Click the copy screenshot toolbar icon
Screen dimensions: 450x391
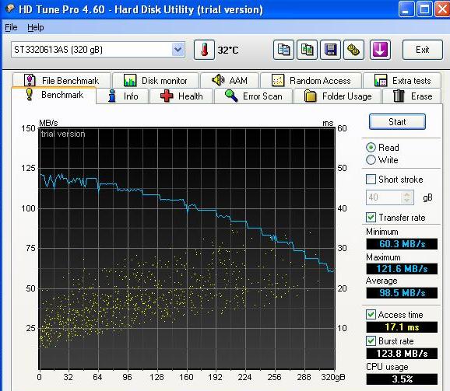coord(307,50)
